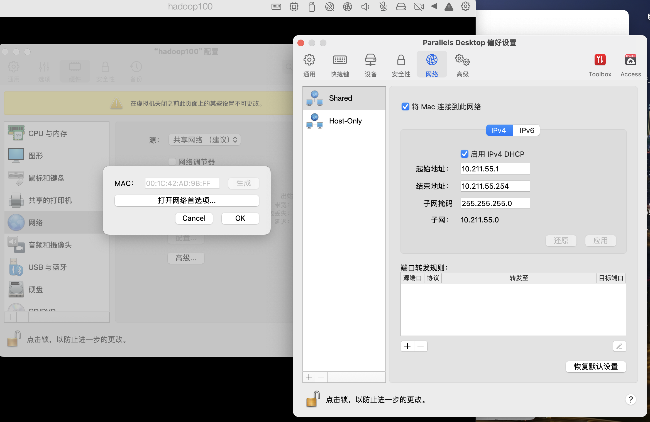
Task: Click the settings gear in hadoop100 titlebar
Action: (465, 6)
